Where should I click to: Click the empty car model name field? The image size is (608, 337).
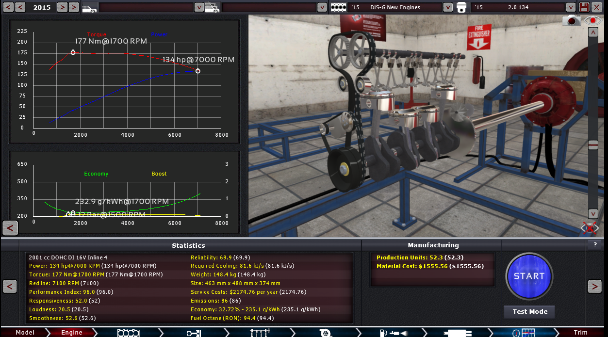tap(146, 7)
